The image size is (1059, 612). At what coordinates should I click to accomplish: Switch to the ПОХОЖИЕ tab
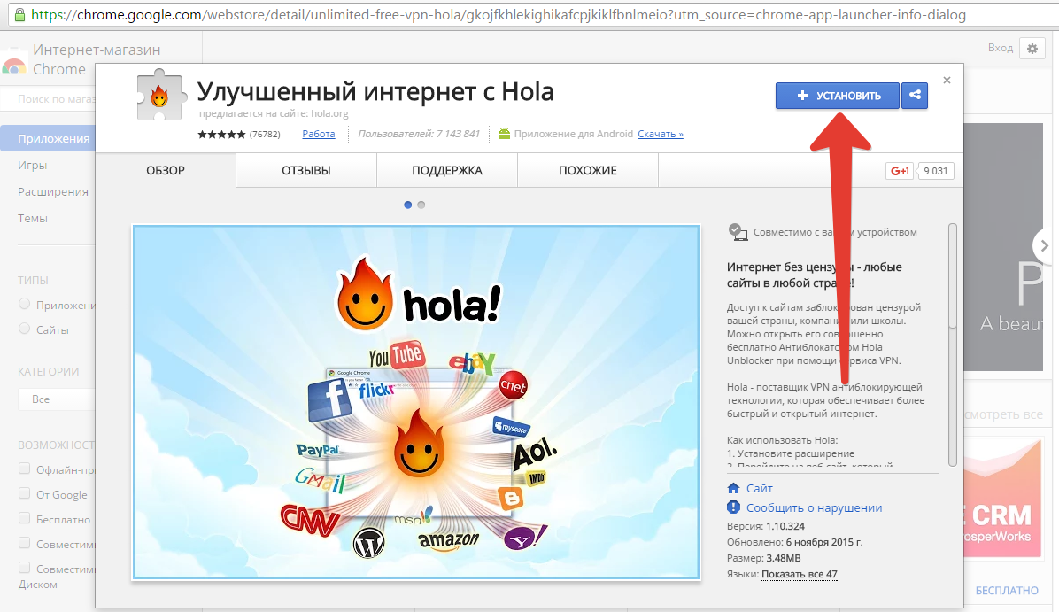tap(588, 170)
